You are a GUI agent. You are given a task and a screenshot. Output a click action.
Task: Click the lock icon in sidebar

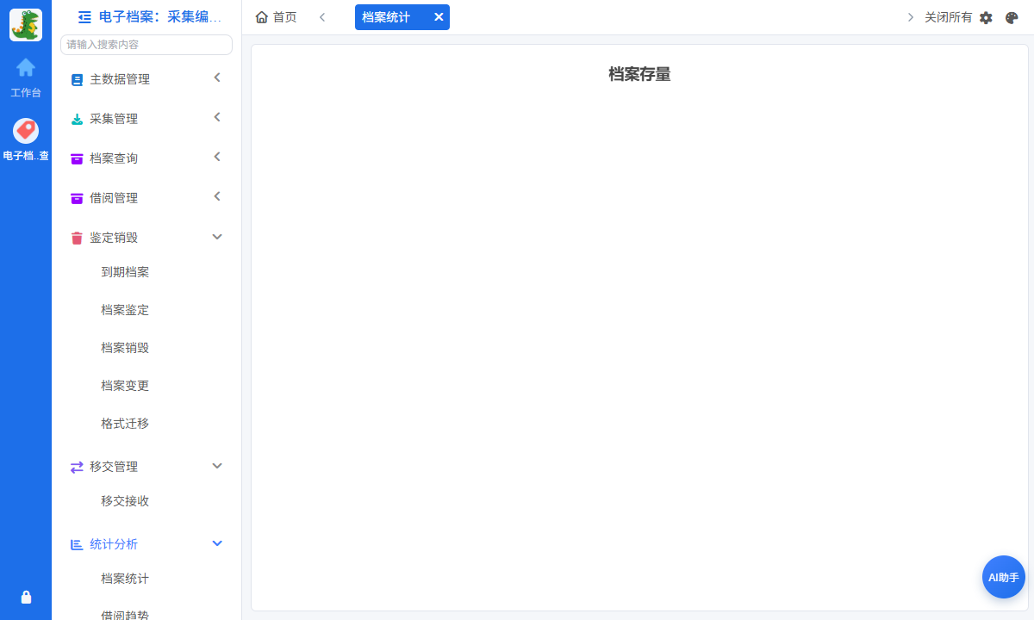pyautogui.click(x=26, y=597)
